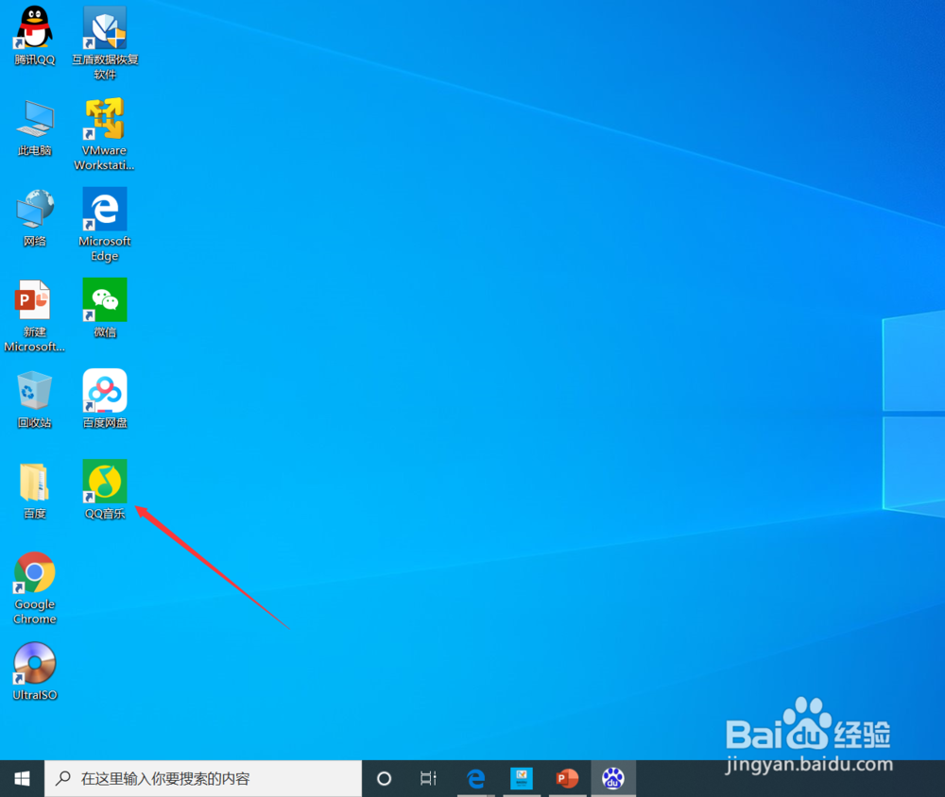This screenshot has width=945, height=797.
Task: Switch to PowerPoint on the taskbar
Action: pyautogui.click(x=567, y=778)
